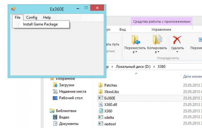Open the Config menu

pyautogui.click(x=32, y=18)
